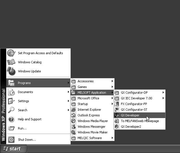
Task: Select the MELSOFT Application menu item
Action: point(92,93)
